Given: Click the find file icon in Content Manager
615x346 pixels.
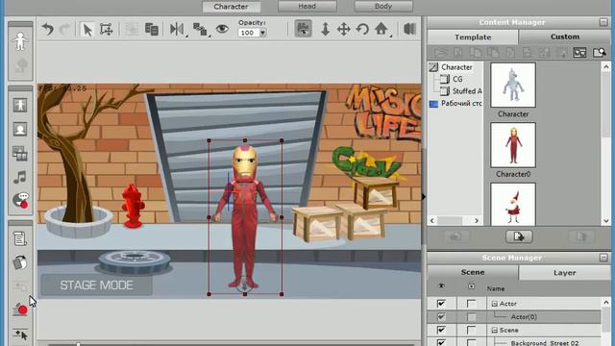Looking at the screenshot, I should pyautogui.click(x=599, y=52).
